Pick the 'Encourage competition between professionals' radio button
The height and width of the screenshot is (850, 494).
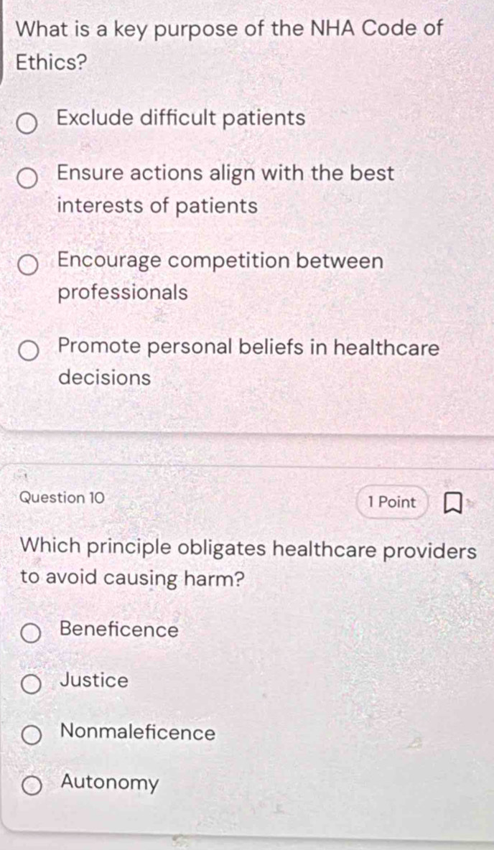[x=28, y=267]
